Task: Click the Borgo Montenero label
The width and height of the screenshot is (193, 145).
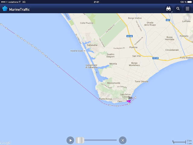Action: point(134,64)
